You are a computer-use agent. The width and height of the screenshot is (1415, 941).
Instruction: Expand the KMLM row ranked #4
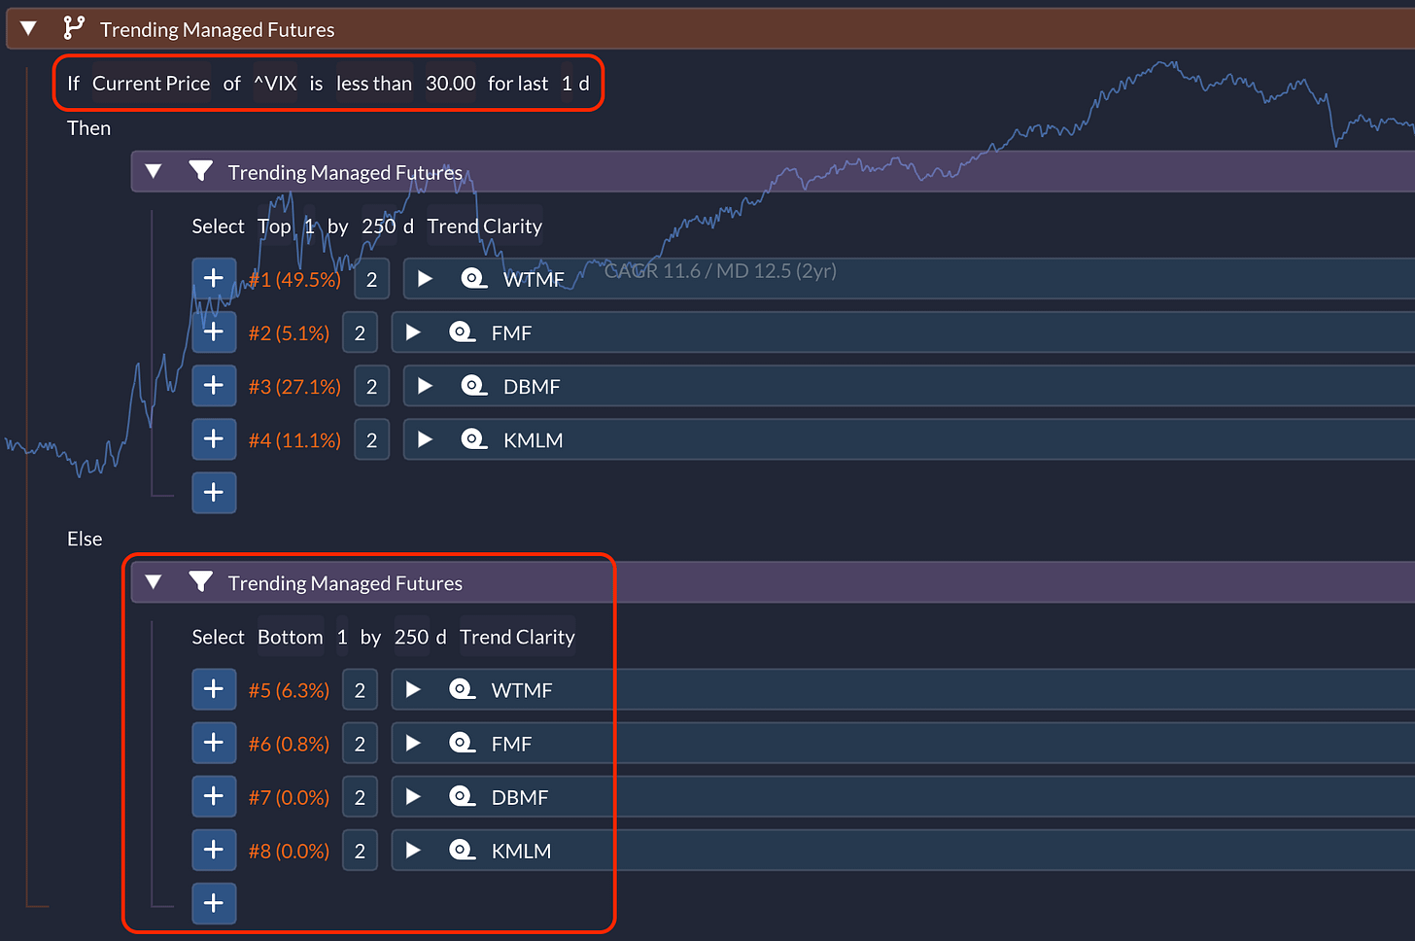[425, 439]
